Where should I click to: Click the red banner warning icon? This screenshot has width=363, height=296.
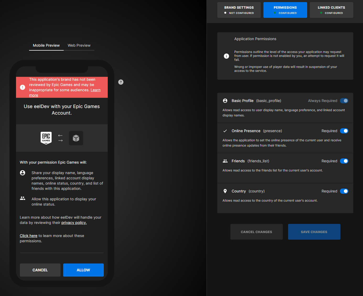(23, 87)
